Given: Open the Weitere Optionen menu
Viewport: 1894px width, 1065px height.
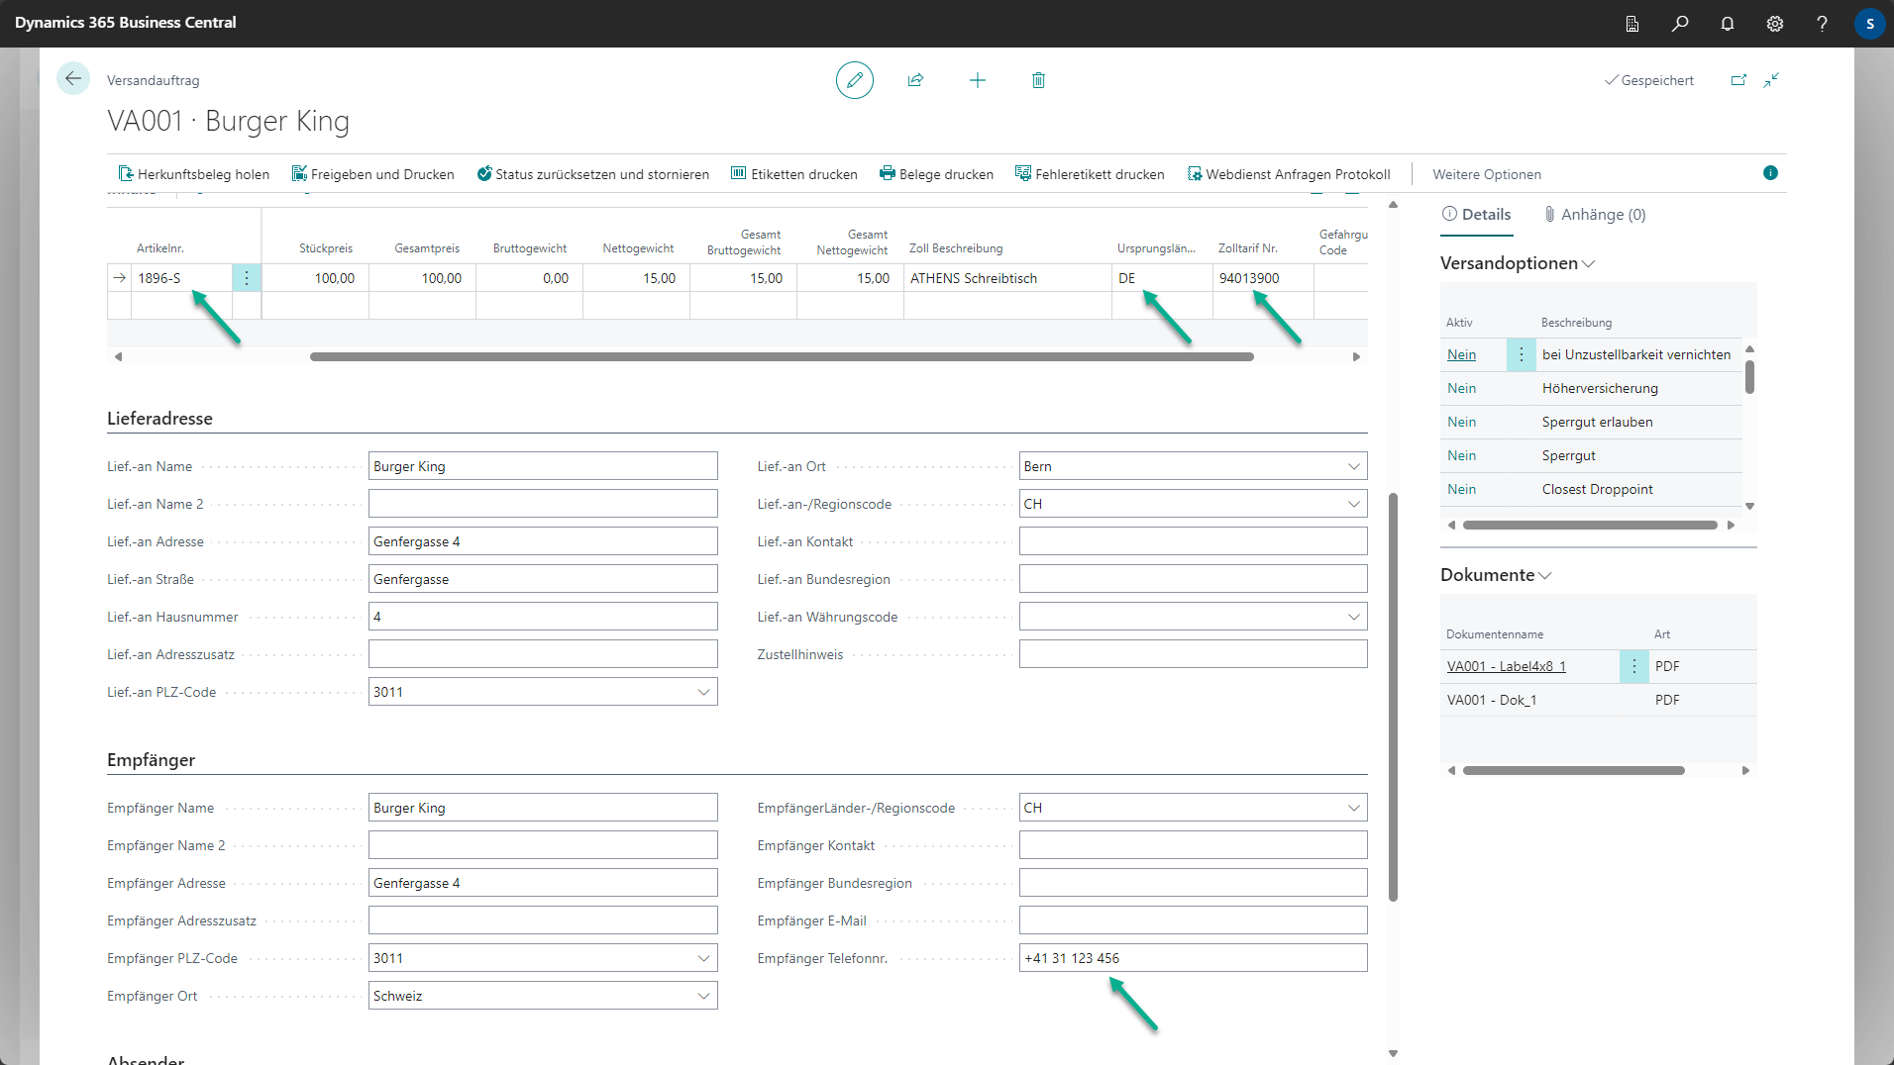Looking at the screenshot, I should pos(1486,174).
